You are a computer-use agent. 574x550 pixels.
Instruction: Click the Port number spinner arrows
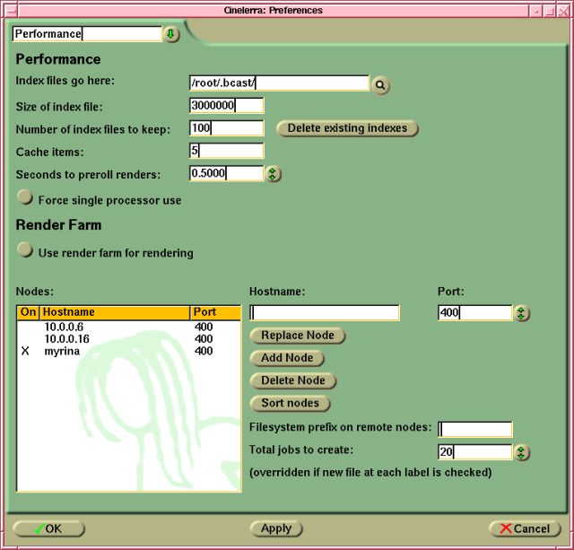point(522,313)
